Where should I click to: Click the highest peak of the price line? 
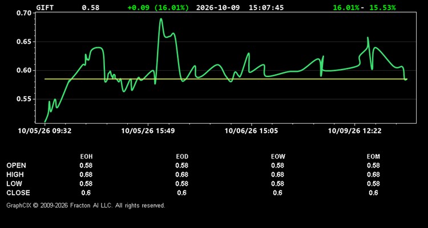pyautogui.click(x=161, y=19)
